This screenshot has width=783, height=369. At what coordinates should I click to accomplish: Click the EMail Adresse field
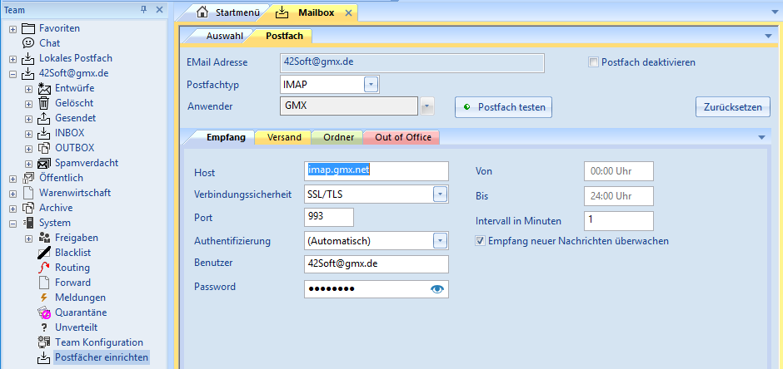pos(412,62)
